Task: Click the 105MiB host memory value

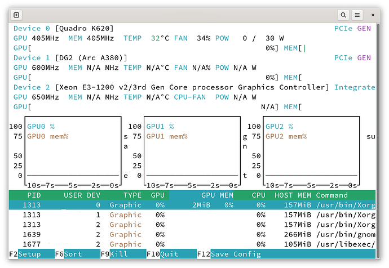Action: click(x=298, y=244)
